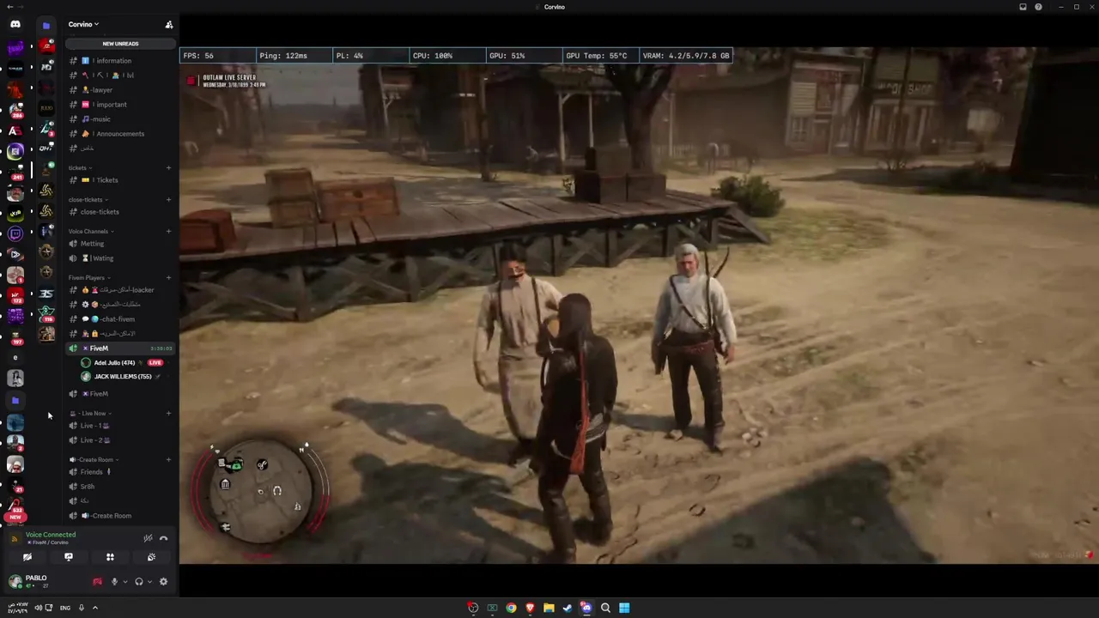The image size is (1099, 618).
Task: Open the 3S server icon
Action: pyautogui.click(x=46, y=294)
